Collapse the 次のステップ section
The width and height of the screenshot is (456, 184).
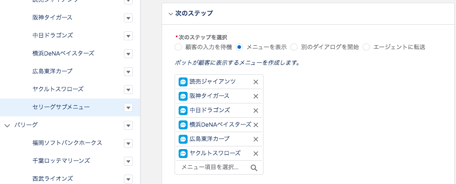point(171,13)
